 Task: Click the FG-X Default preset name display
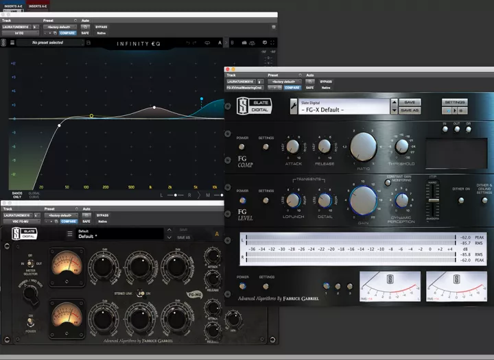[344, 107]
